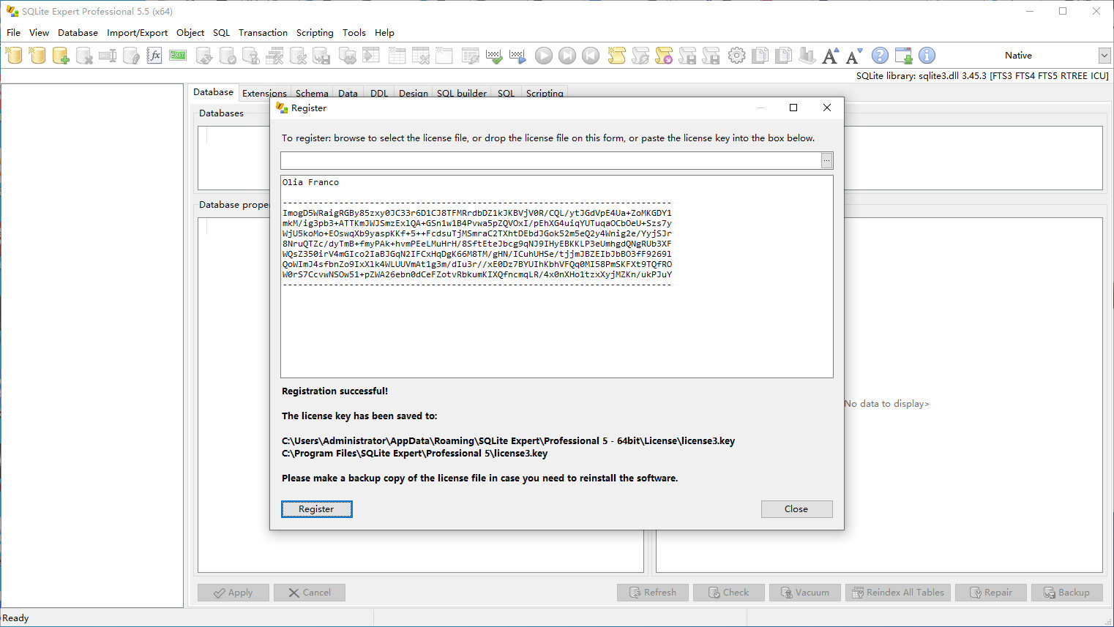
Task: Open the File menu
Action: pos(13,33)
